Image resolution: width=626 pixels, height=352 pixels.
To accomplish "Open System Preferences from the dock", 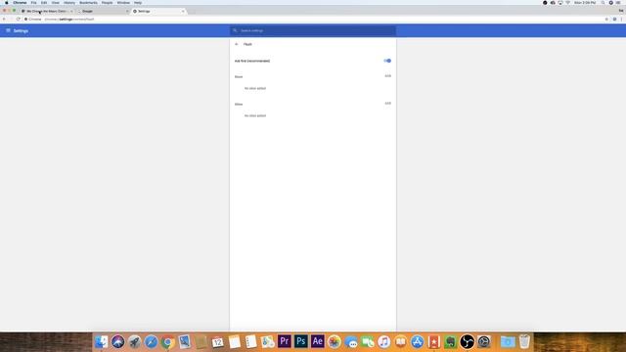I will point(484,341).
